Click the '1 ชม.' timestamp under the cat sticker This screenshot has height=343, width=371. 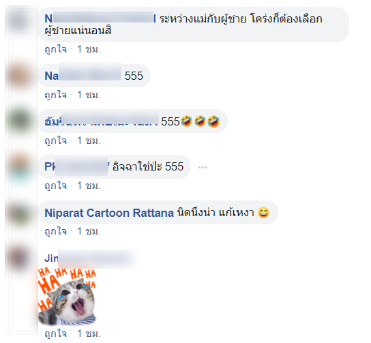click(89, 333)
